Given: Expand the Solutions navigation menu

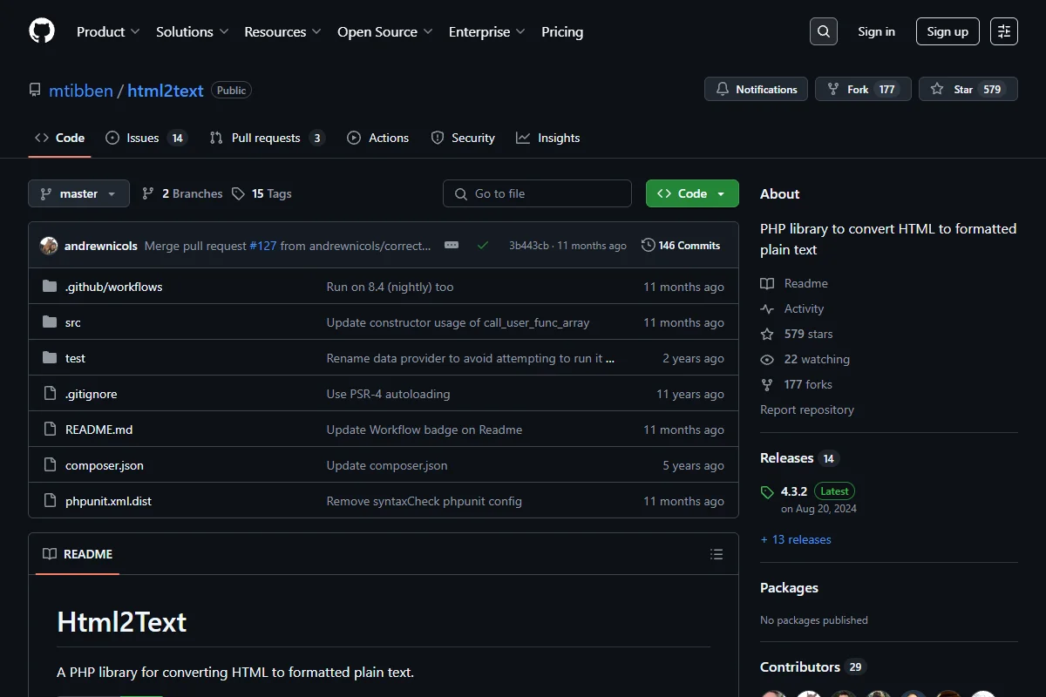Looking at the screenshot, I should click(193, 31).
